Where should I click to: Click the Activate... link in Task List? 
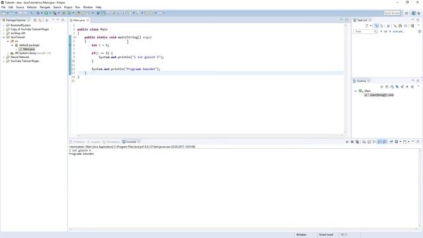click(398, 32)
